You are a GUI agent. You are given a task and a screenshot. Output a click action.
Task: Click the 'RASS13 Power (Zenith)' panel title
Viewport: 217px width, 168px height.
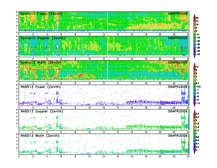point(41,87)
